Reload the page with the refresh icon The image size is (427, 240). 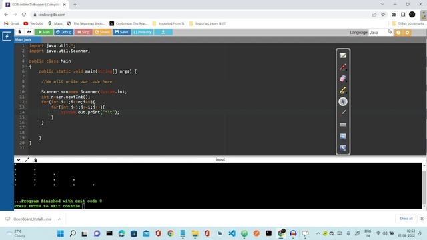pos(24,15)
